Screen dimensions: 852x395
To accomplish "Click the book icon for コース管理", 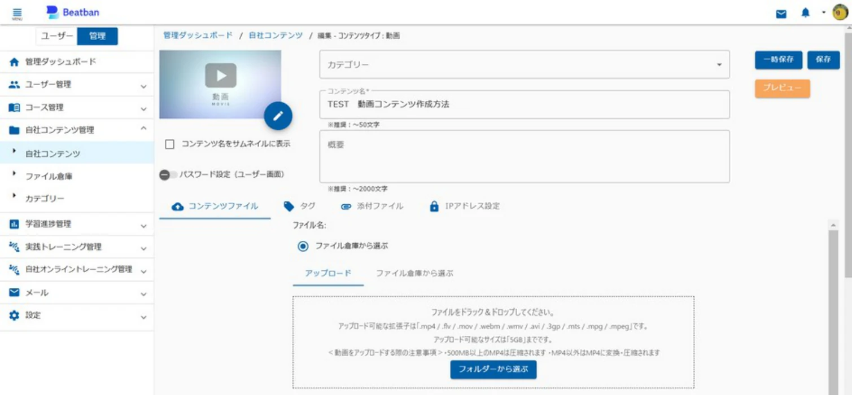I will pyautogui.click(x=14, y=108).
